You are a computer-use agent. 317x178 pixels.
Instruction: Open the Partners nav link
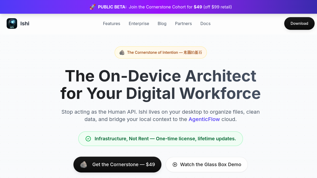point(183,23)
